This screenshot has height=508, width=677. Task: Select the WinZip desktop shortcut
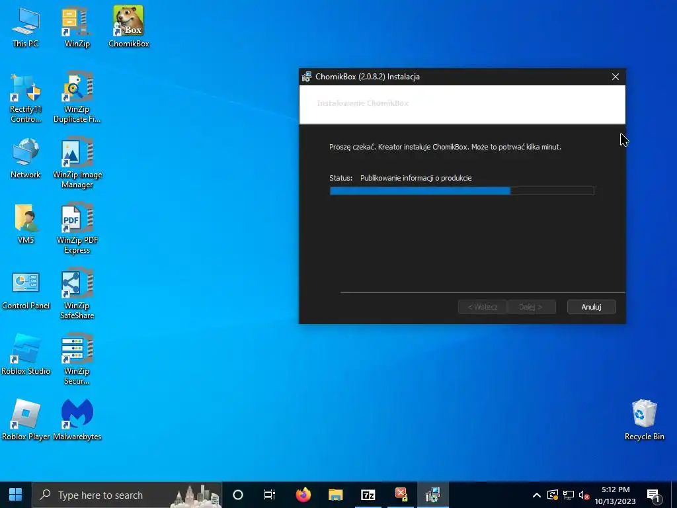[x=77, y=26]
